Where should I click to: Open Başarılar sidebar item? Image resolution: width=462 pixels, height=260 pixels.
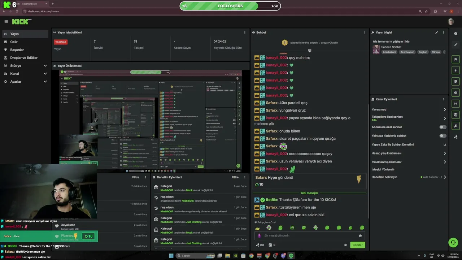coord(25,50)
